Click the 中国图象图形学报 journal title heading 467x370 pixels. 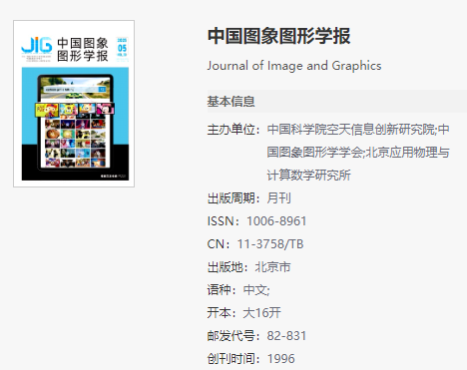tap(278, 36)
